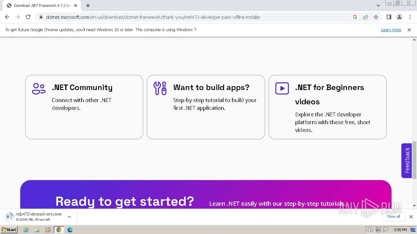Open the Action Center flag icon

point(386,230)
